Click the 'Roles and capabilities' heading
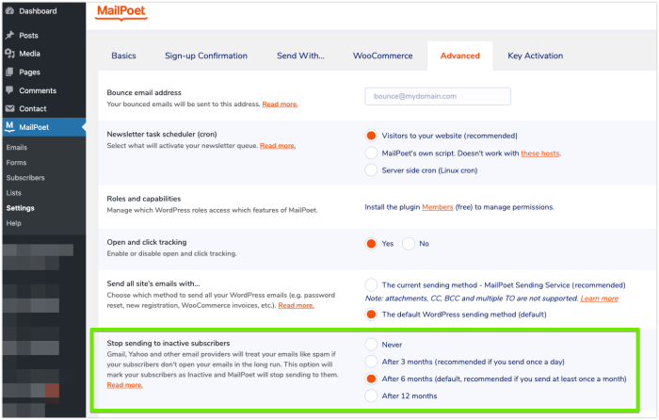The height and width of the screenshot is (420, 659). point(144,199)
